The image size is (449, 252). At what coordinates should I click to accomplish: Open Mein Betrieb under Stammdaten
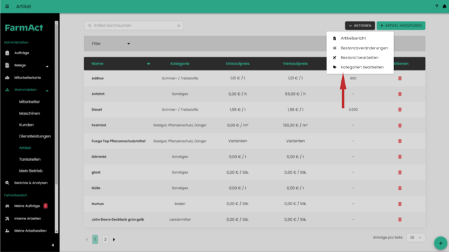[31, 171]
